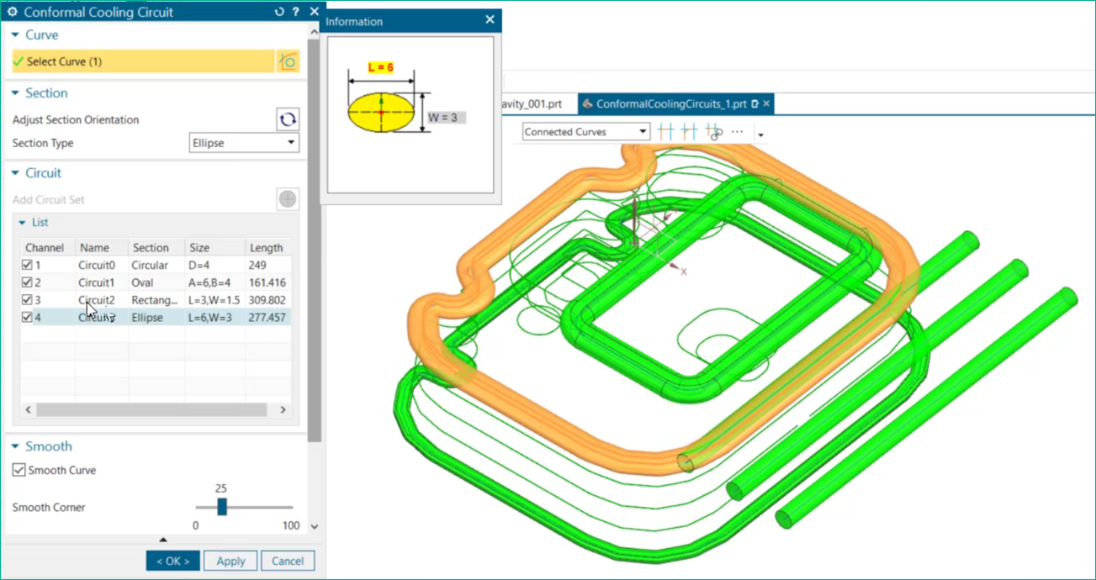Viewport: 1096px width, 580px height.
Task: Click the gear icon on the dialog title bar
Action: 12,12
